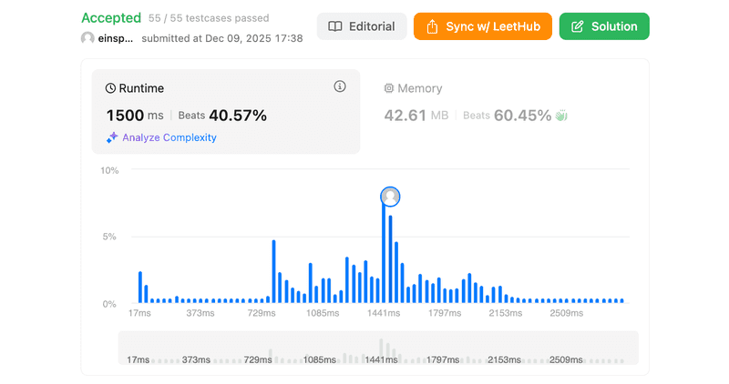This screenshot has height=384, width=729.
Task: Click the green Solution button
Action: [x=604, y=26]
